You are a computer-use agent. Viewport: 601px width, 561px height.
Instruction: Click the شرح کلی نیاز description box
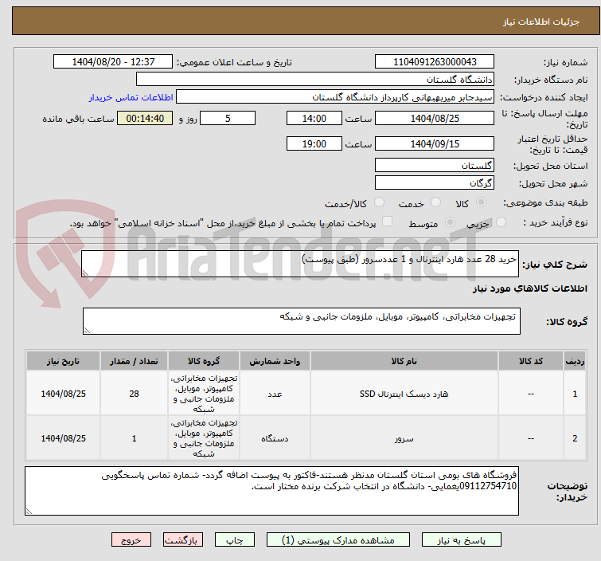300,264
